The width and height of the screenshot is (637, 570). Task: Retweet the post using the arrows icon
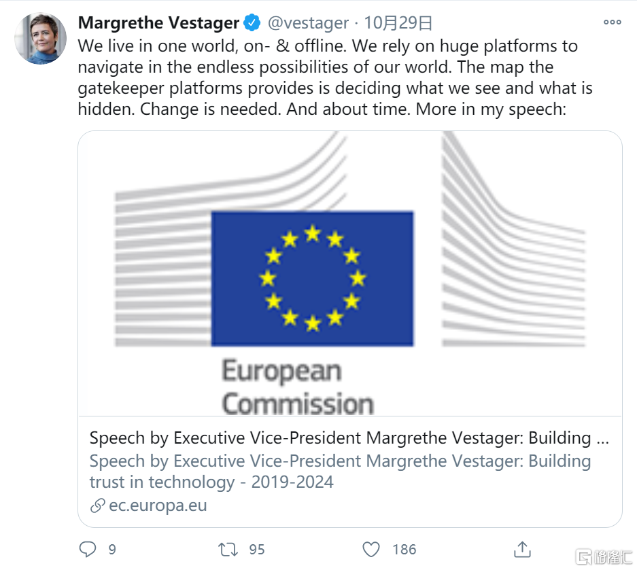pos(226,549)
